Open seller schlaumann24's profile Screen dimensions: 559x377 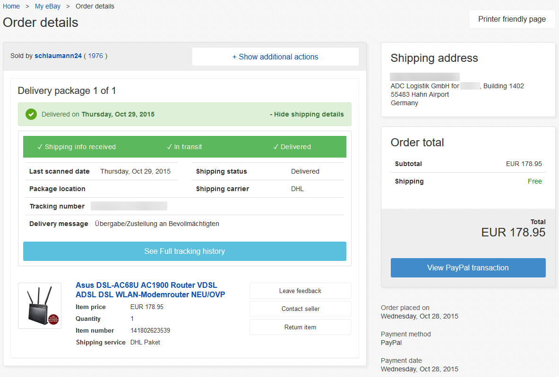[58, 56]
